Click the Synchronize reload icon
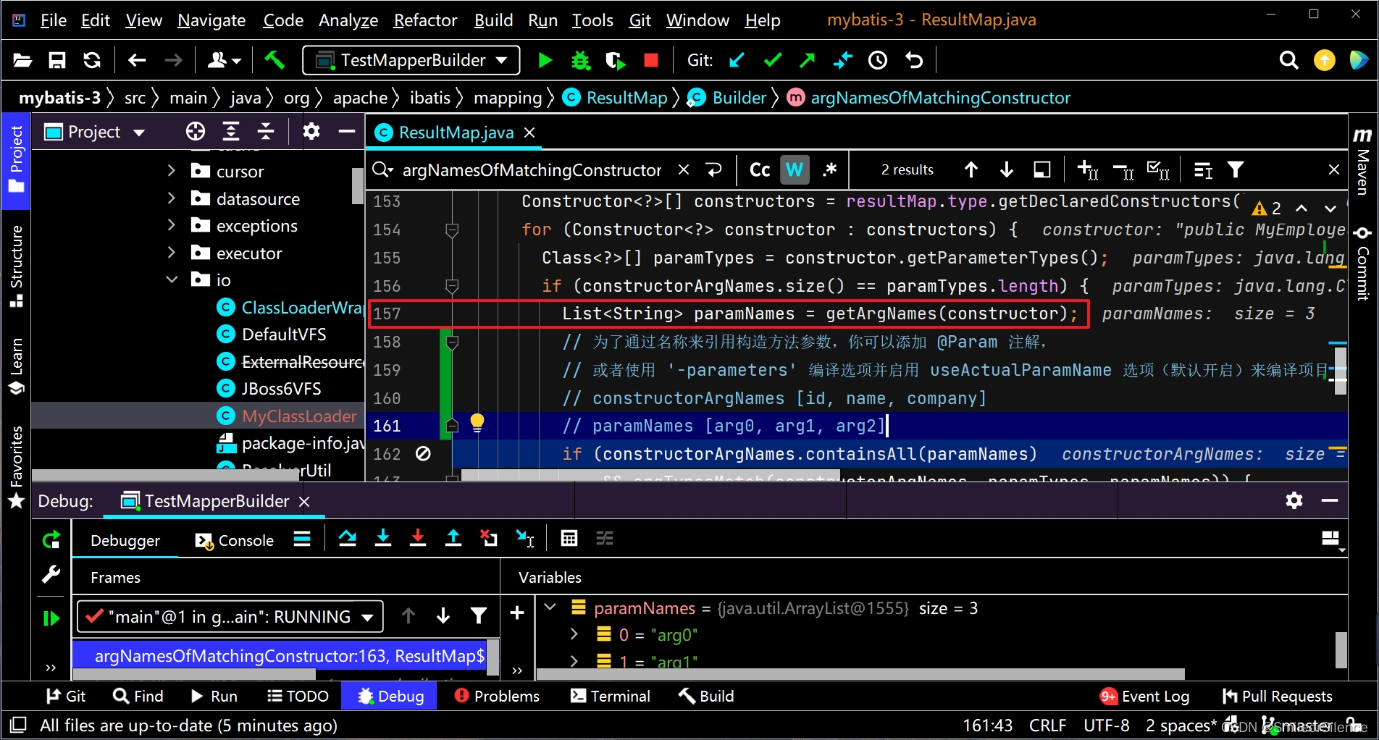The width and height of the screenshot is (1379, 740). 92,60
